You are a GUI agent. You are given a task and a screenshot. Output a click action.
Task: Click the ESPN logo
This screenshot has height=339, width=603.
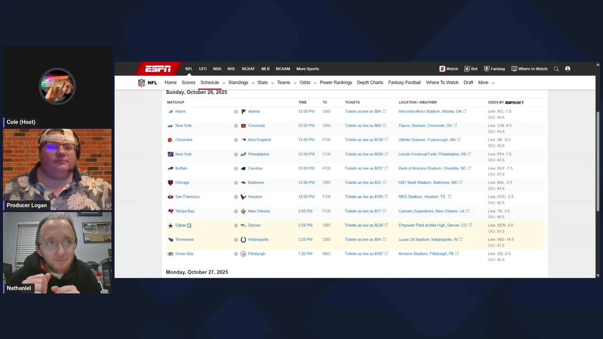pyautogui.click(x=158, y=69)
